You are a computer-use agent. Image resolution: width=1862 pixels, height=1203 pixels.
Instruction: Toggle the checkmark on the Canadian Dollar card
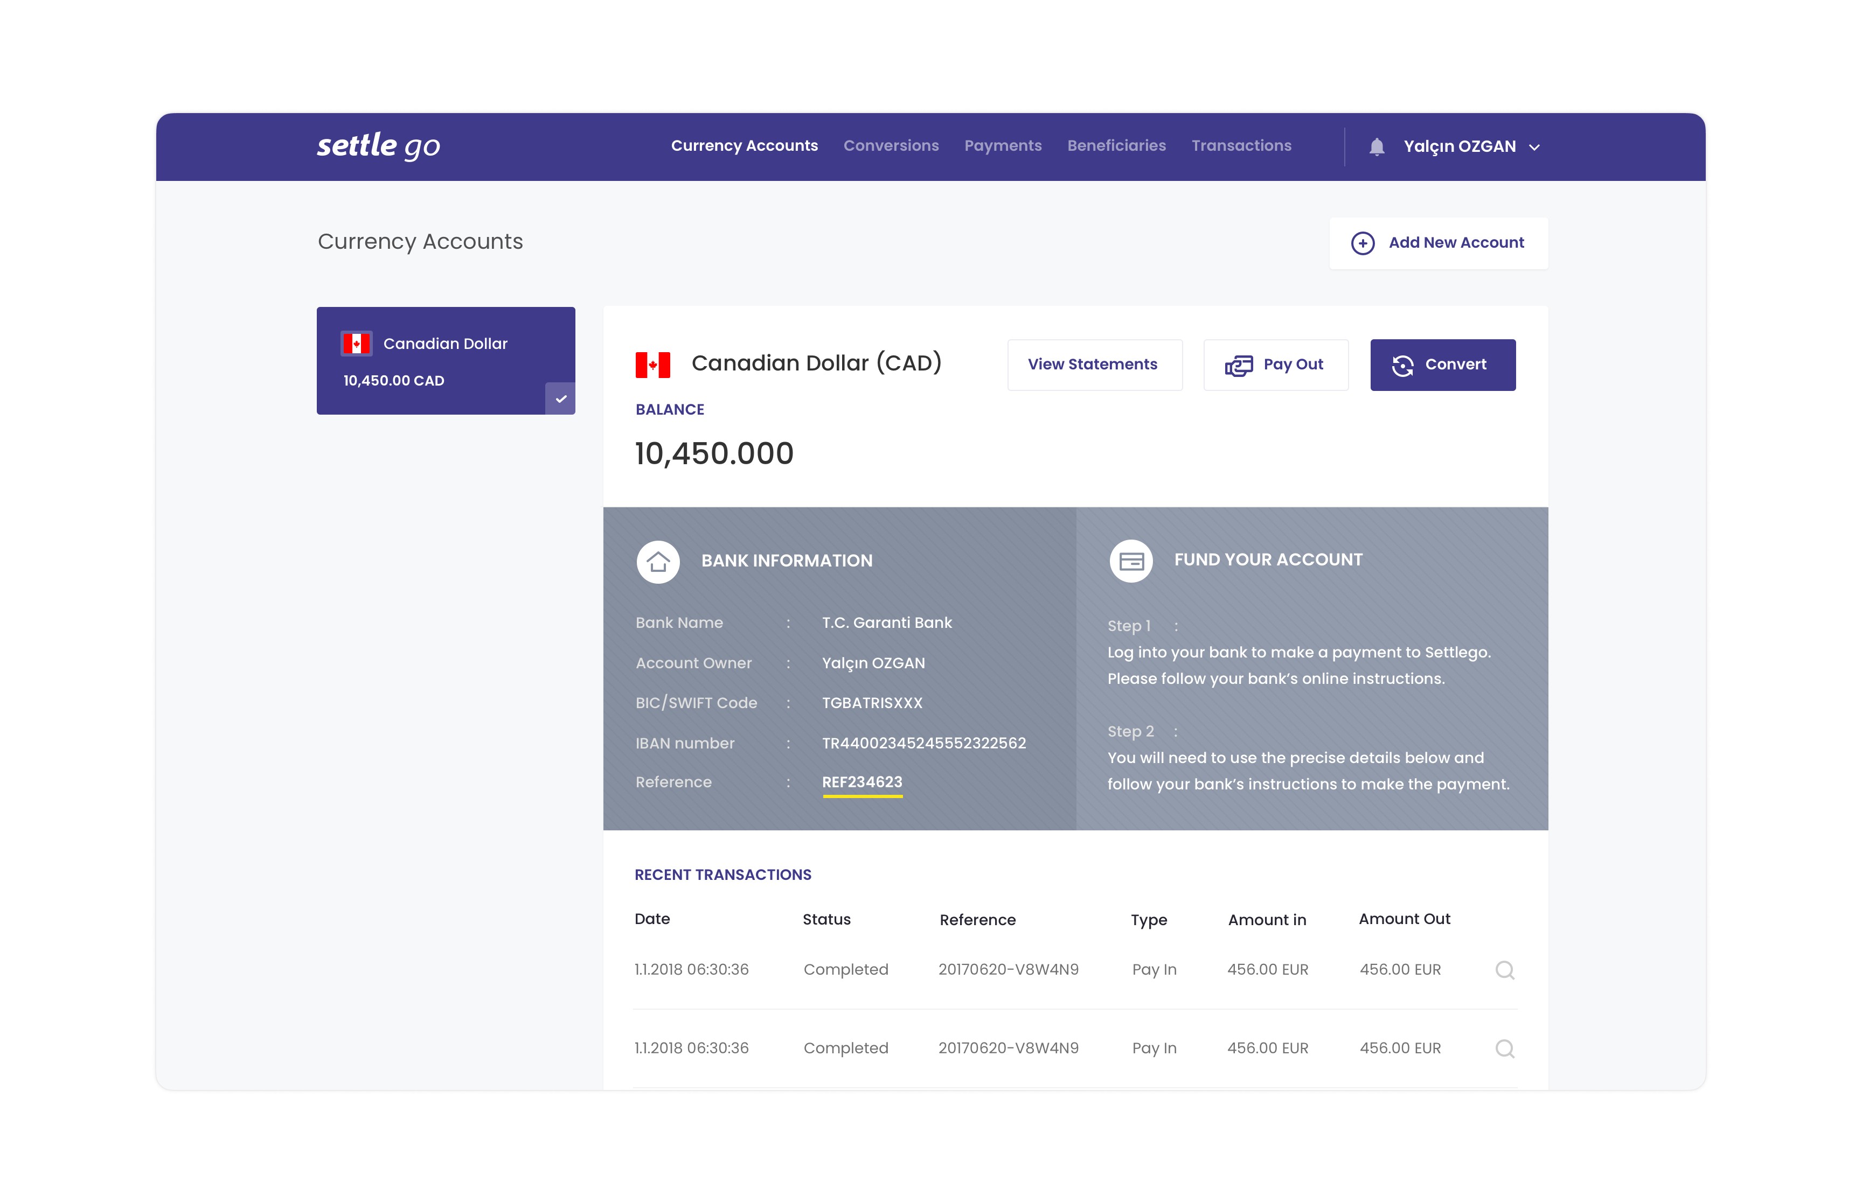(560, 398)
